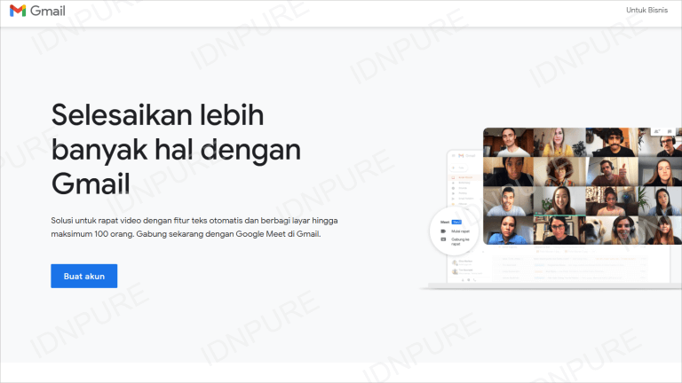Screen dimensions: 682x383
Task: Click the Gmail wordmark in the header
Action: point(48,11)
